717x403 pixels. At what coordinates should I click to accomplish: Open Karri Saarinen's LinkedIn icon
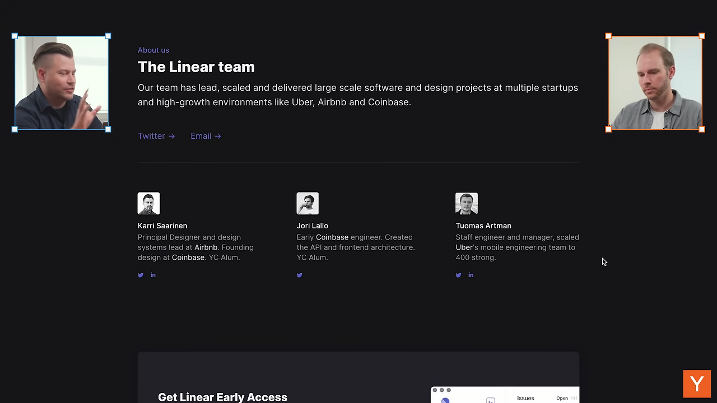[x=153, y=275]
